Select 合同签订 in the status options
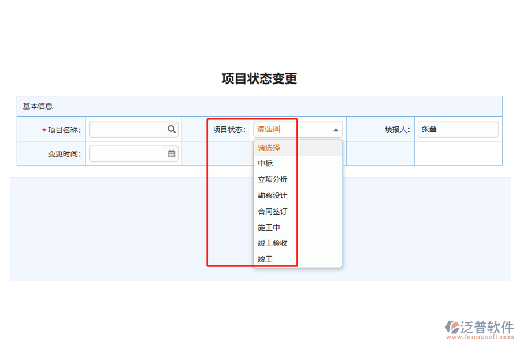The image size is (520, 346). pyautogui.click(x=269, y=211)
